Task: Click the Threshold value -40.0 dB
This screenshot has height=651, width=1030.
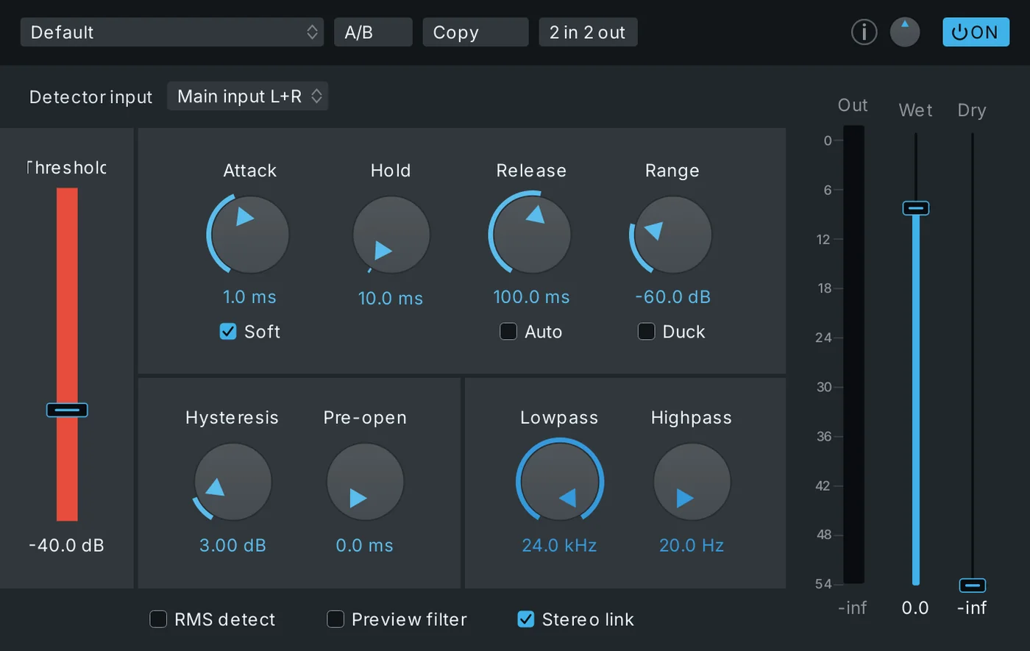Action: point(66,546)
